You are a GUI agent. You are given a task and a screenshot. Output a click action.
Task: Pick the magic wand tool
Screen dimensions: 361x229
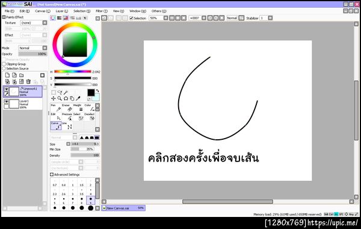pyautogui.click(x=66, y=92)
